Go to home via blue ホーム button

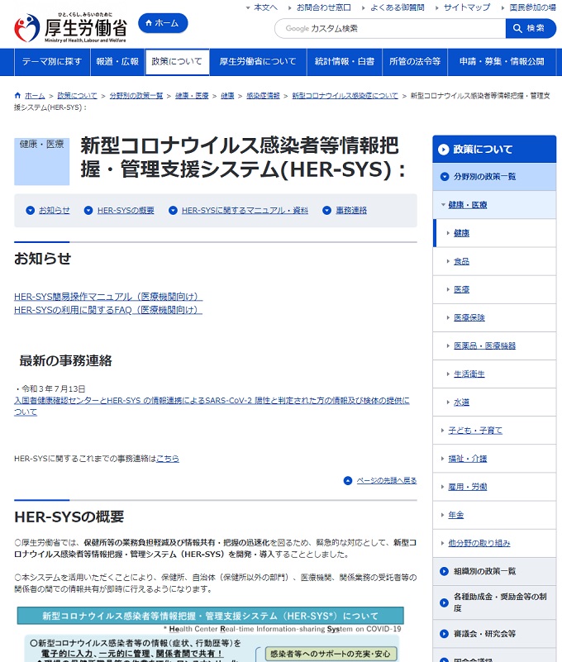pos(163,23)
